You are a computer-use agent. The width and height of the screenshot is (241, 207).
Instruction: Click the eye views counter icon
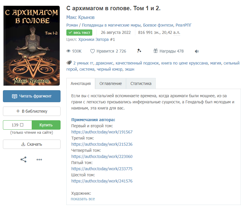[x=68, y=51]
